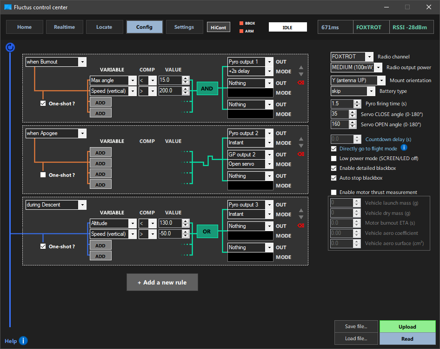Image resolution: width=440 pixels, height=349 pixels.
Task: Click '+ Add a new rule'
Action: tap(162, 282)
